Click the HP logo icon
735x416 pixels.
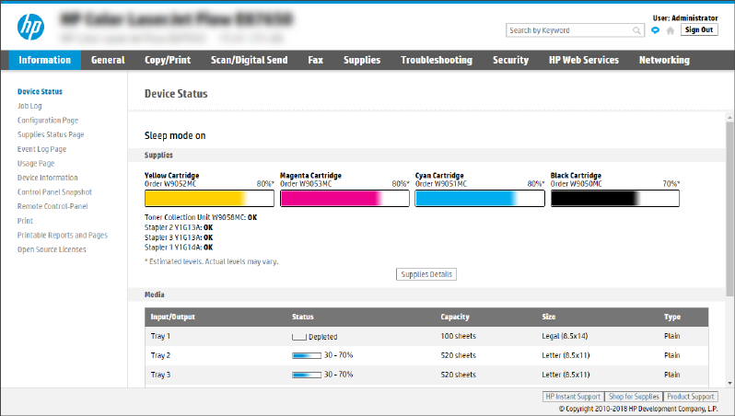pyautogui.click(x=30, y=28)
